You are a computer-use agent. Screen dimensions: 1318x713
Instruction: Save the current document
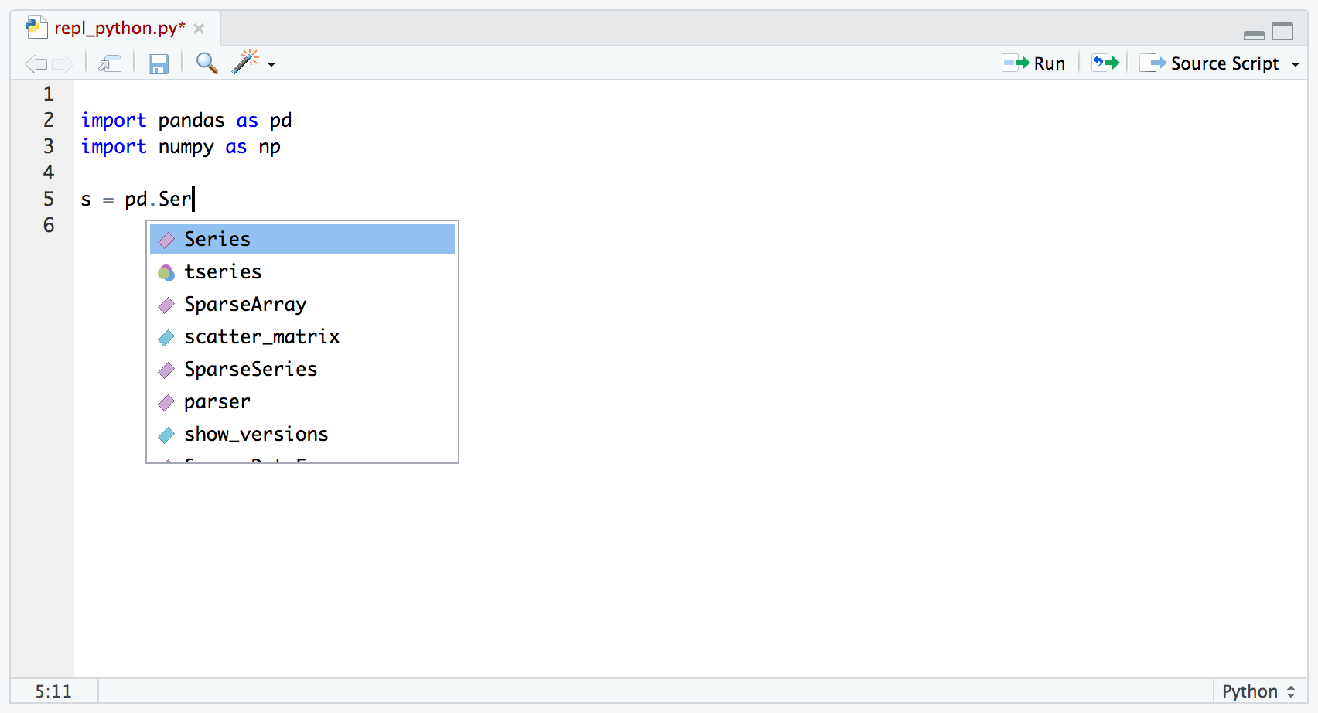(x=159, y=63)
